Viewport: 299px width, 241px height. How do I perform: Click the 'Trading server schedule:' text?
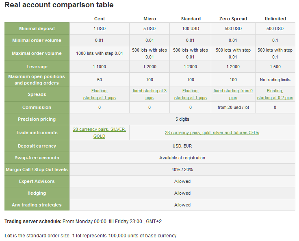(33, 221)
